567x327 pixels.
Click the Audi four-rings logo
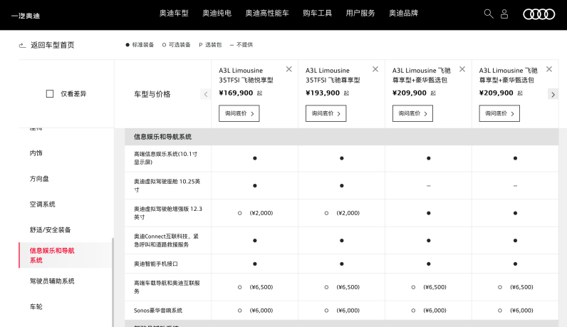539,14
